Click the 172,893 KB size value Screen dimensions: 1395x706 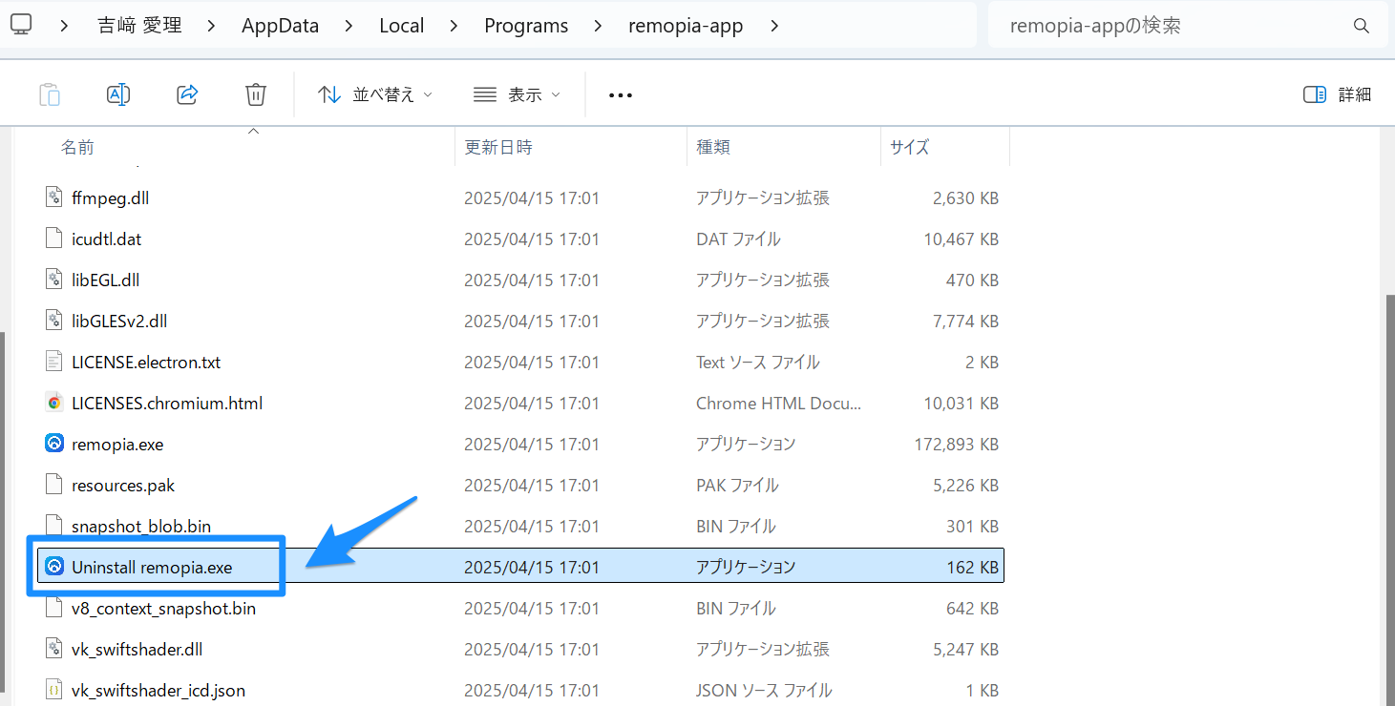[956, 445]
